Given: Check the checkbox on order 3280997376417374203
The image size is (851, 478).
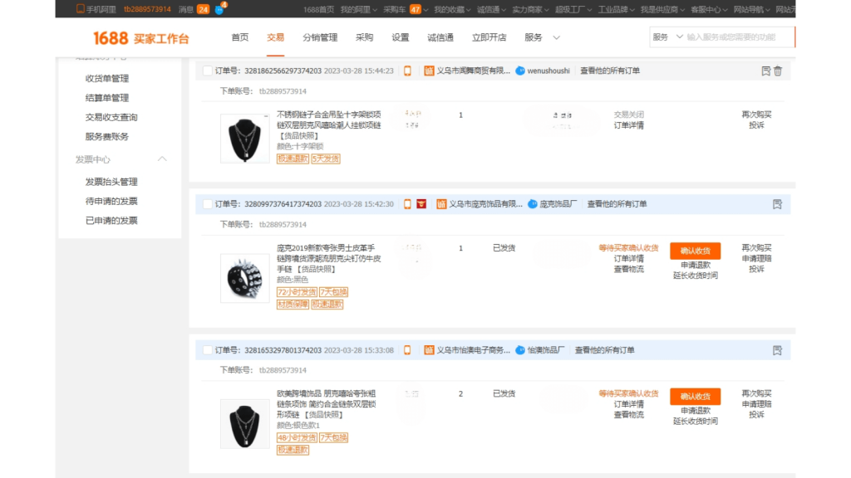Looking at the screenshot, I should 208,203.
